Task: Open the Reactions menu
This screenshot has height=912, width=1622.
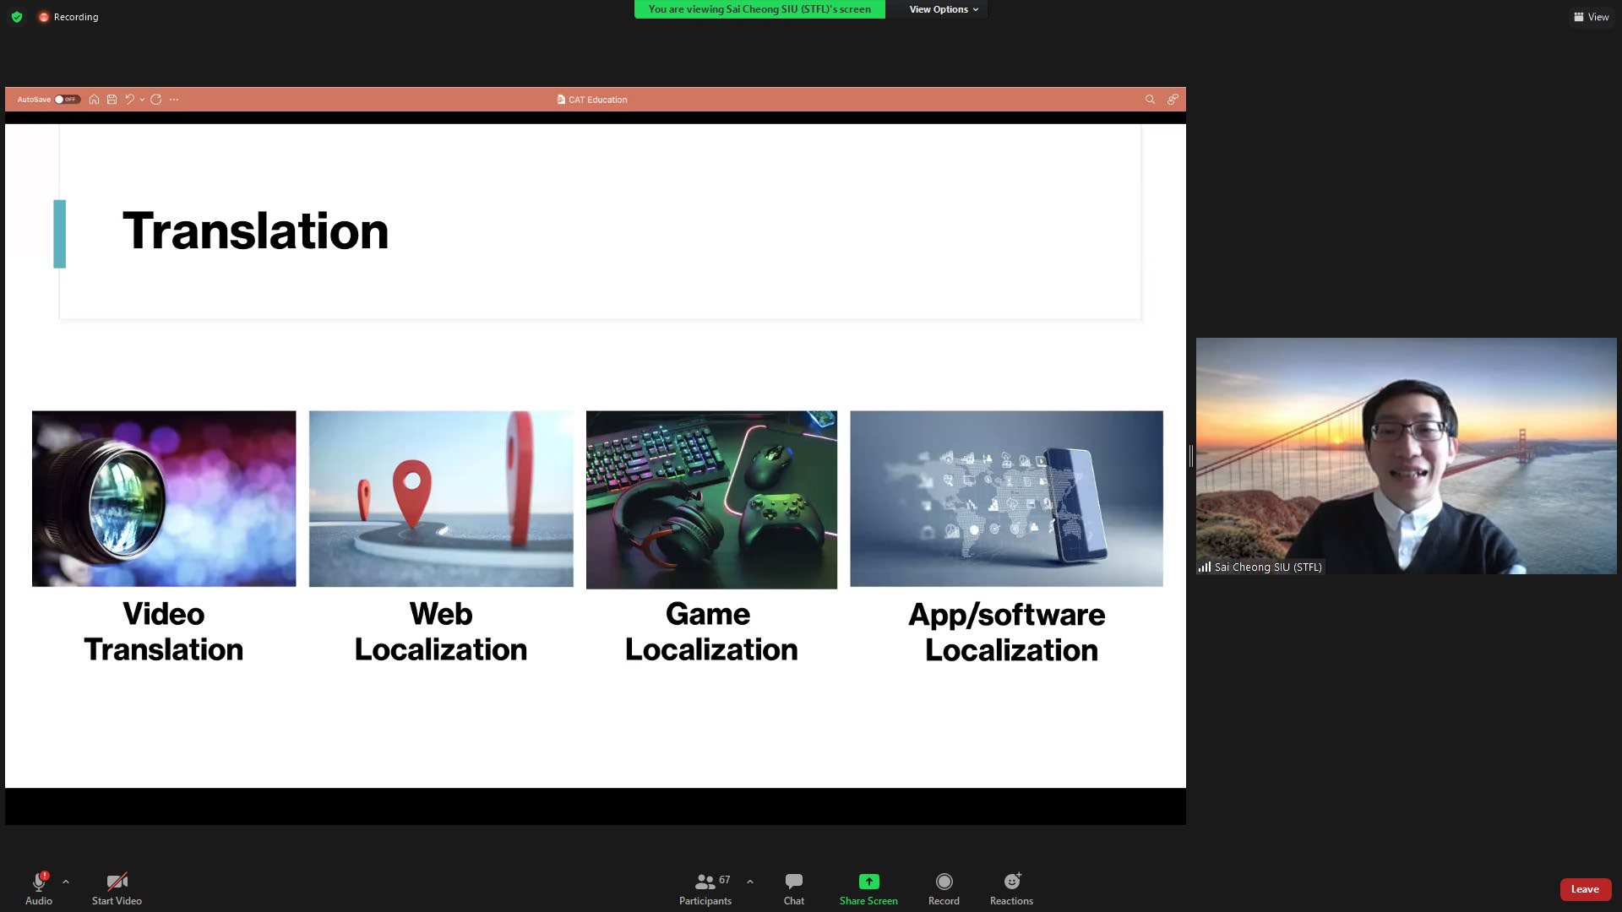Action: pyautogui.click(x=1011, y=888)
